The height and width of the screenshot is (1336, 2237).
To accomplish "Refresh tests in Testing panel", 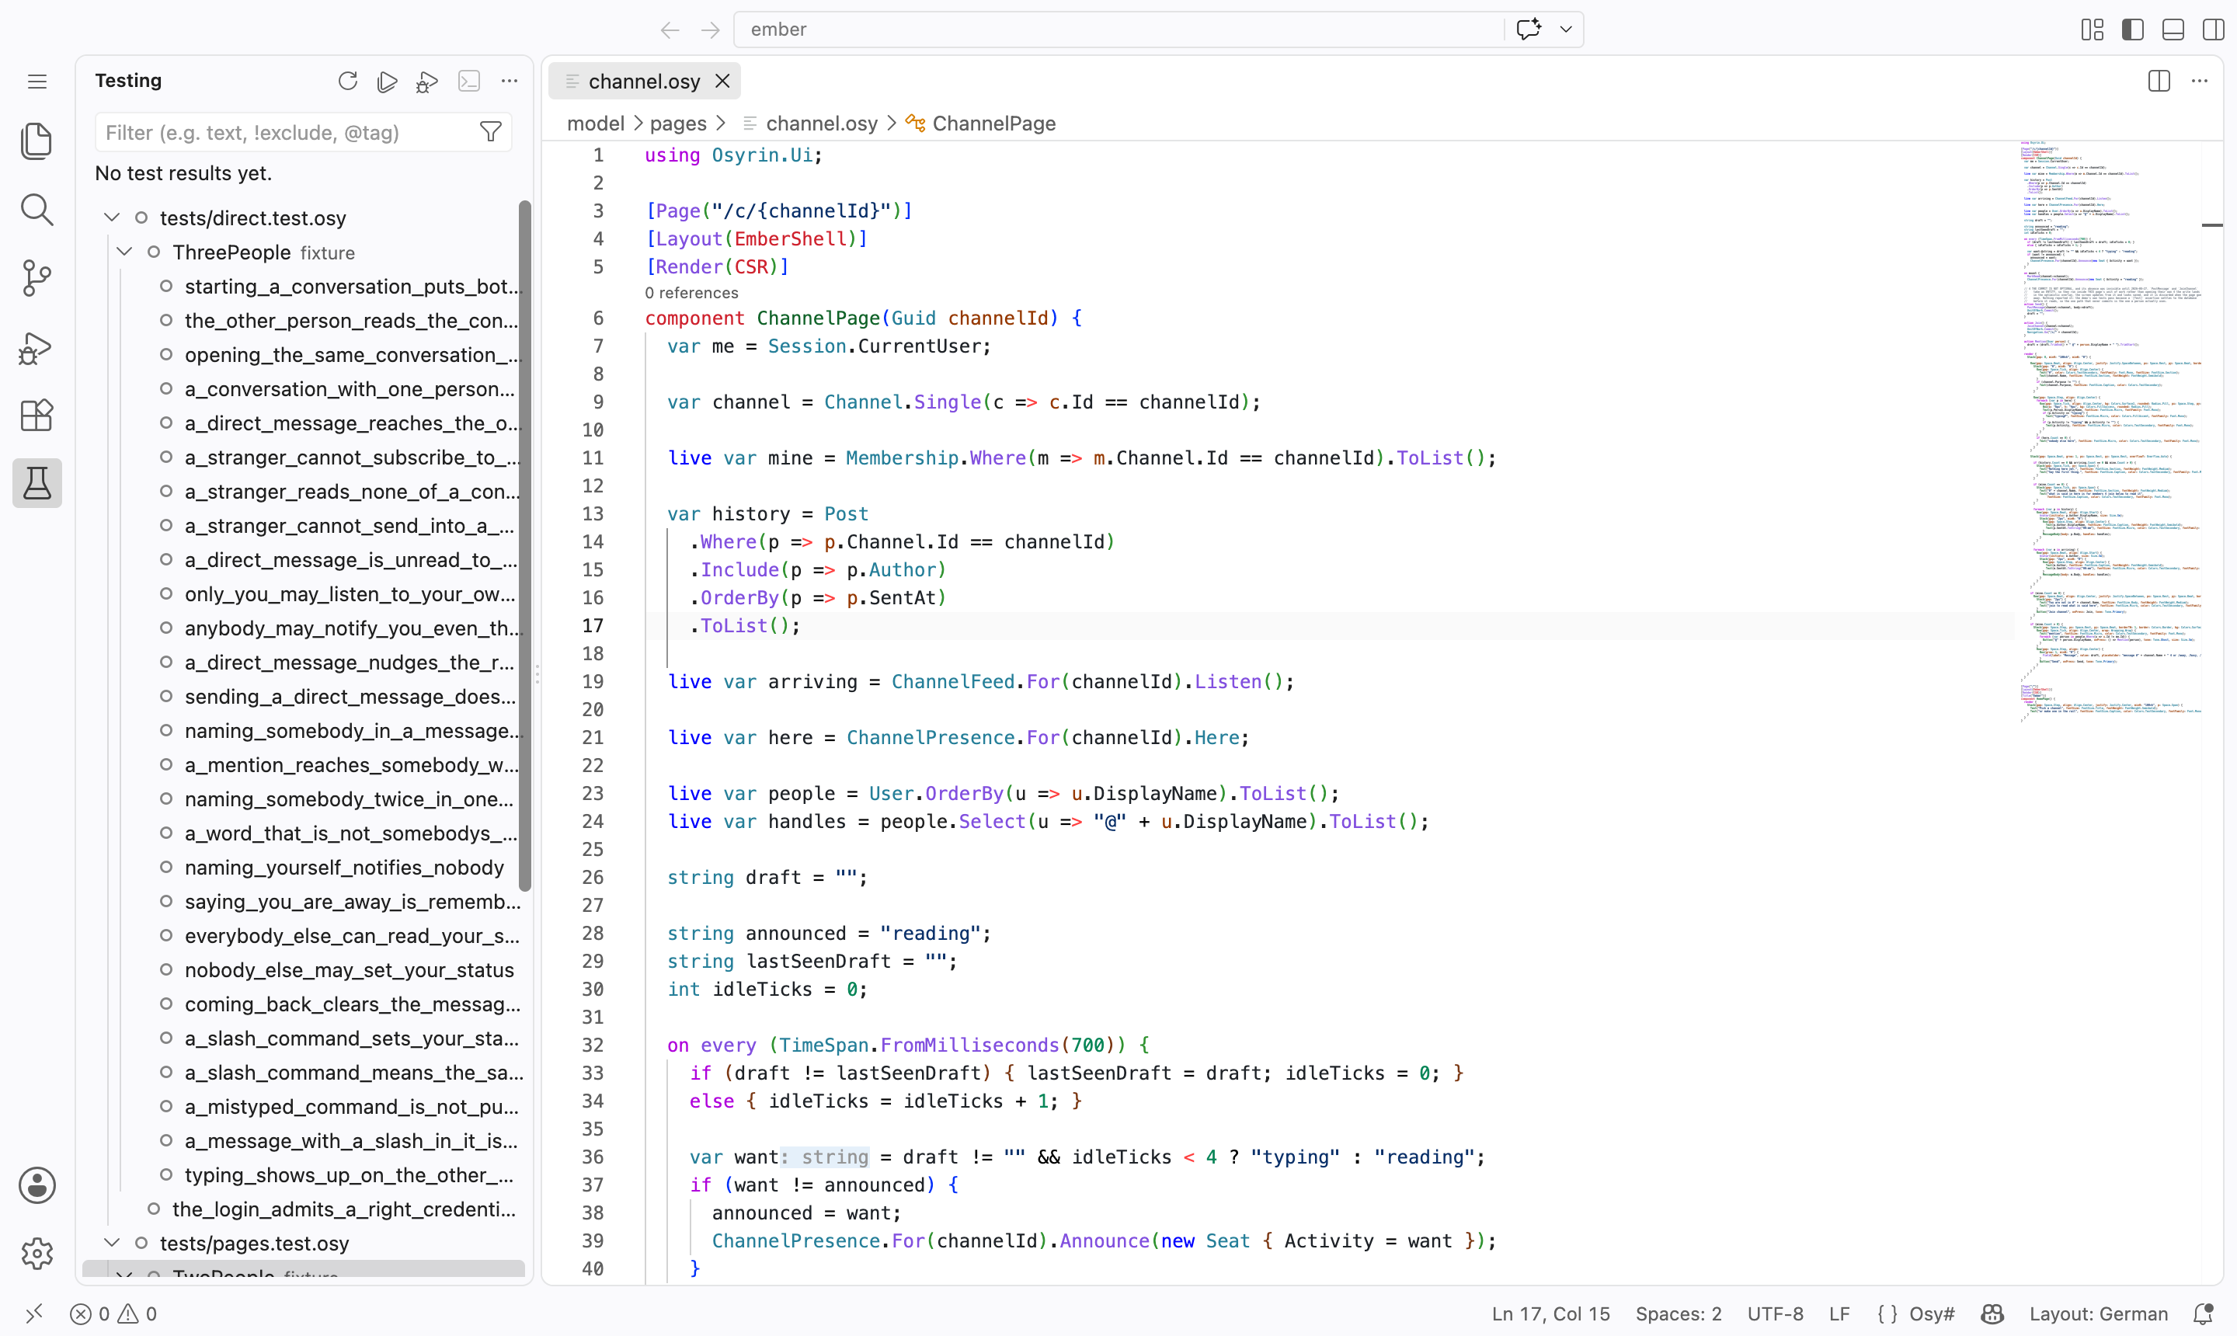I will pos(347,81).
